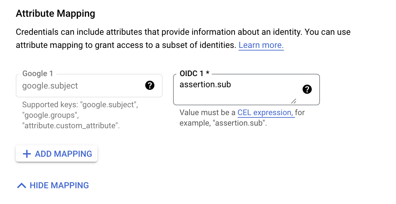Focus the OIDC 1 expression textarea
Image resolution: width=396 pixels, height=204 pixels.
pos(246,90)
